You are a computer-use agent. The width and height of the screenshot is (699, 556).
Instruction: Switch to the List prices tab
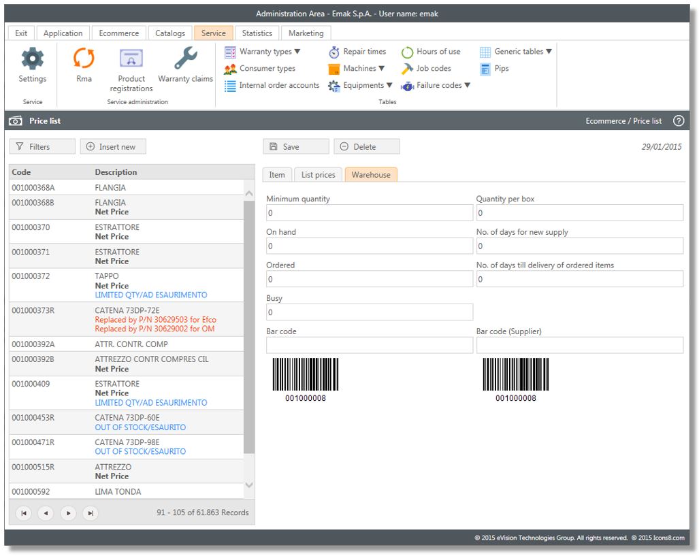(x=318, y=175)
